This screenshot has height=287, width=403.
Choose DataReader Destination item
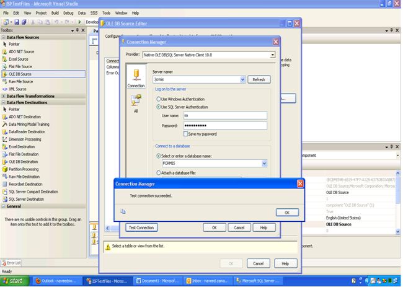point(27,131)
